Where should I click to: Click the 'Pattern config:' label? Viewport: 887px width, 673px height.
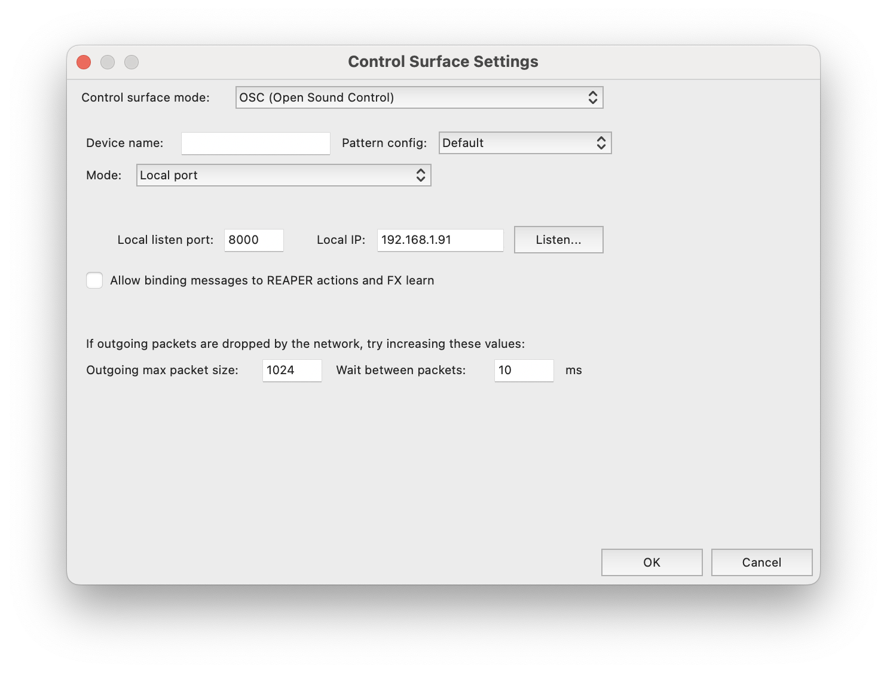[384, 143]
